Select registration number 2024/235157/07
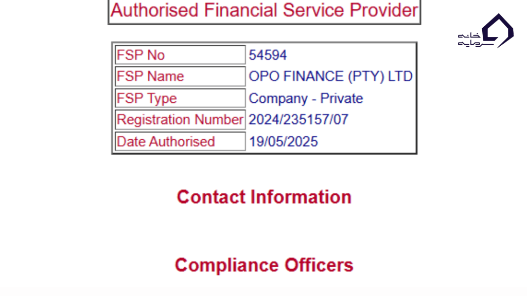 298,120
